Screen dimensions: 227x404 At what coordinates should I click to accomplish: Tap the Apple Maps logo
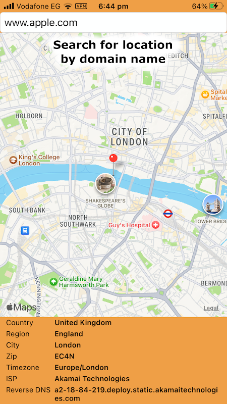[21, 307]
